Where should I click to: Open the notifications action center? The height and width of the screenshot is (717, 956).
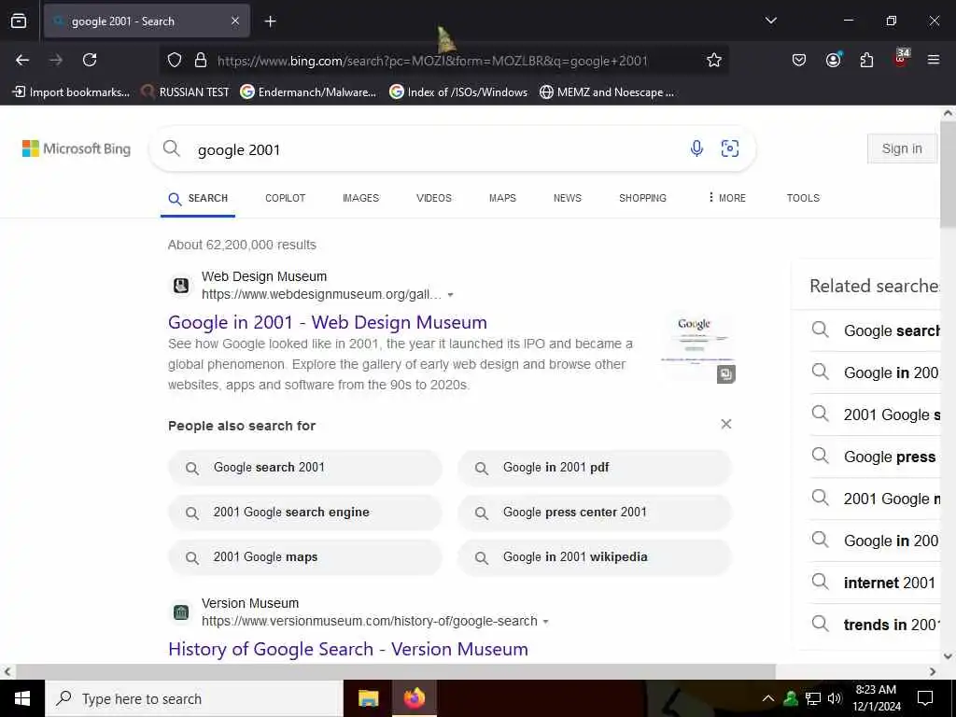pyautogui.click(x=925, y=698)
